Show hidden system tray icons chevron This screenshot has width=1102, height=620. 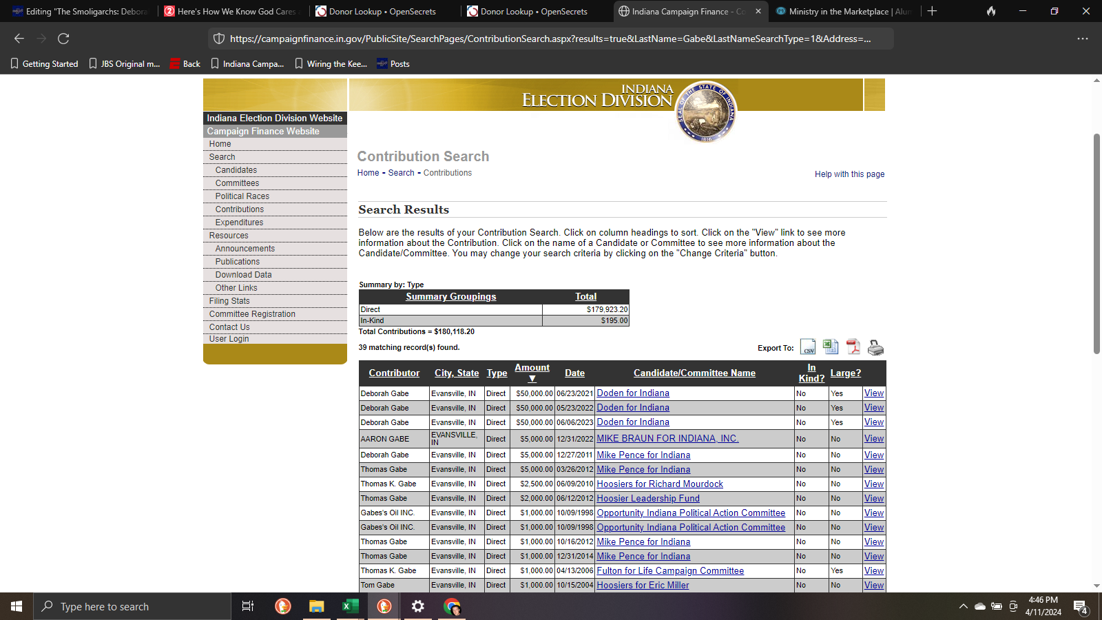tap(963, 606)
